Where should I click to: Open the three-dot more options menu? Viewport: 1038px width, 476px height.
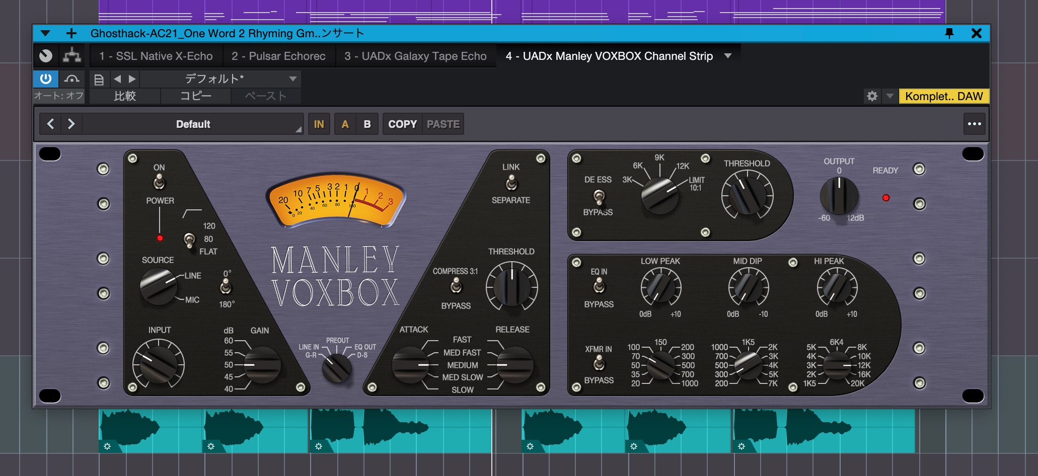click(975, 124)
